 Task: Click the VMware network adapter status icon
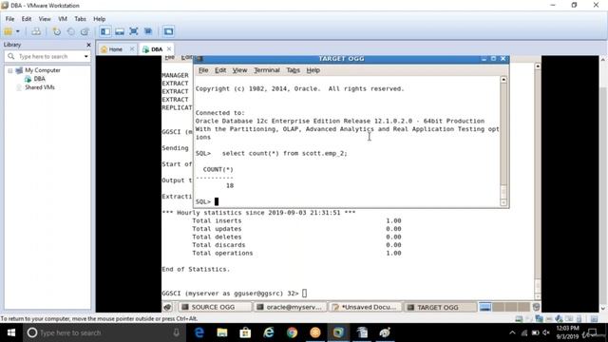tap(539, 319)
